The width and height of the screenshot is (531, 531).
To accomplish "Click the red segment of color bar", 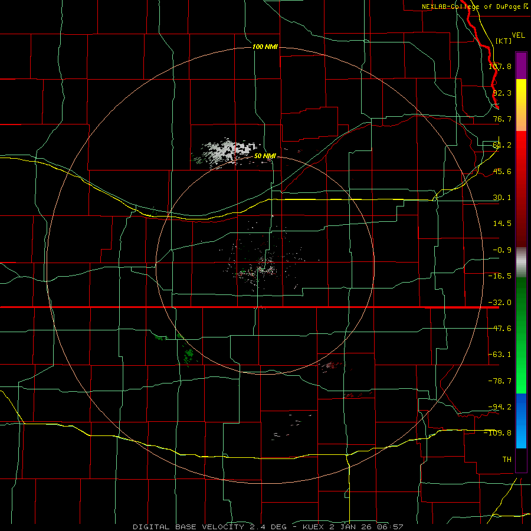I will [521, 189].
